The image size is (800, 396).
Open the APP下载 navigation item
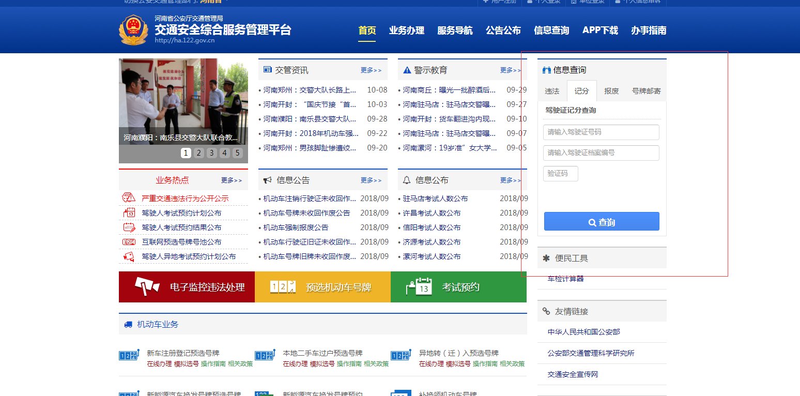[x=599, y=31]
